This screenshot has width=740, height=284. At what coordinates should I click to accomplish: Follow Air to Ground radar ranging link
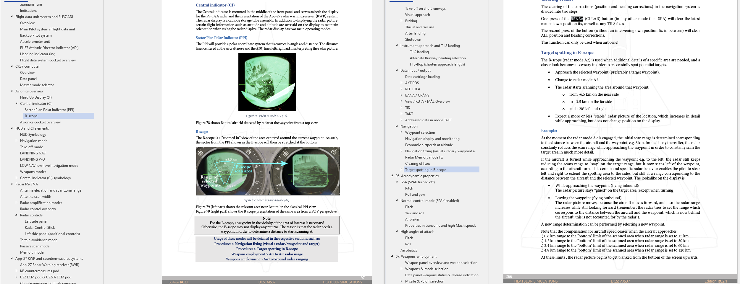click(x=286, y=259)
